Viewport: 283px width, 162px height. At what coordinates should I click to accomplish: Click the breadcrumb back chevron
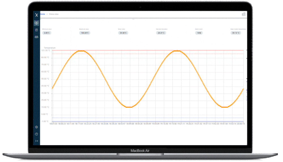(x=47, y=14)
